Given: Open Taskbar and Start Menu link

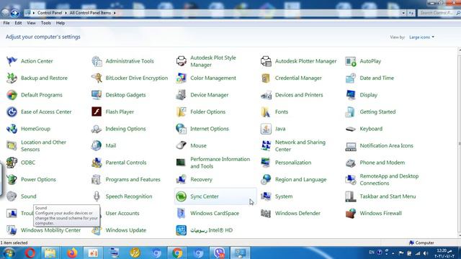Looking at the screenshot, I should pos(388,196).
